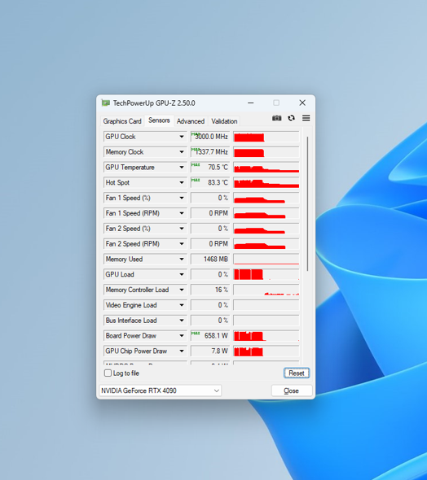
Task: Open the Memory Clock sensor dropdown
Action: [182, 152]
